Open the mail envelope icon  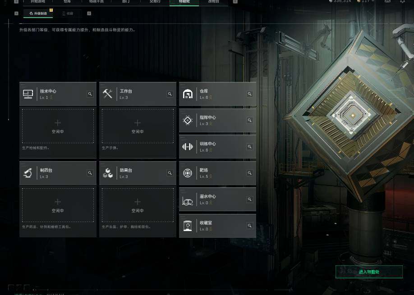point(387,1)
